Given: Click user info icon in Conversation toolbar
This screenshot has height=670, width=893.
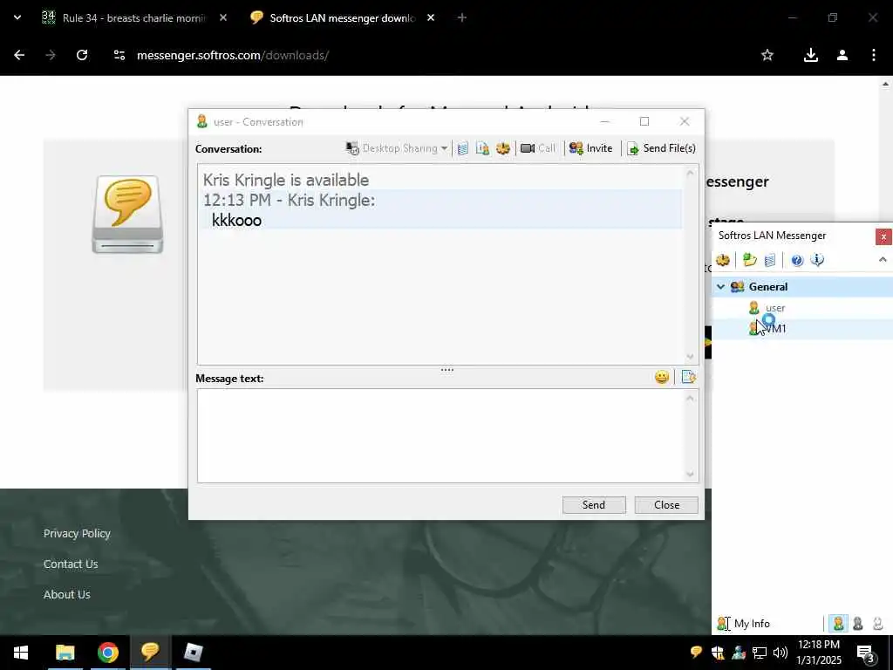Looking at the screenshot, I should (x=482, y=148).
